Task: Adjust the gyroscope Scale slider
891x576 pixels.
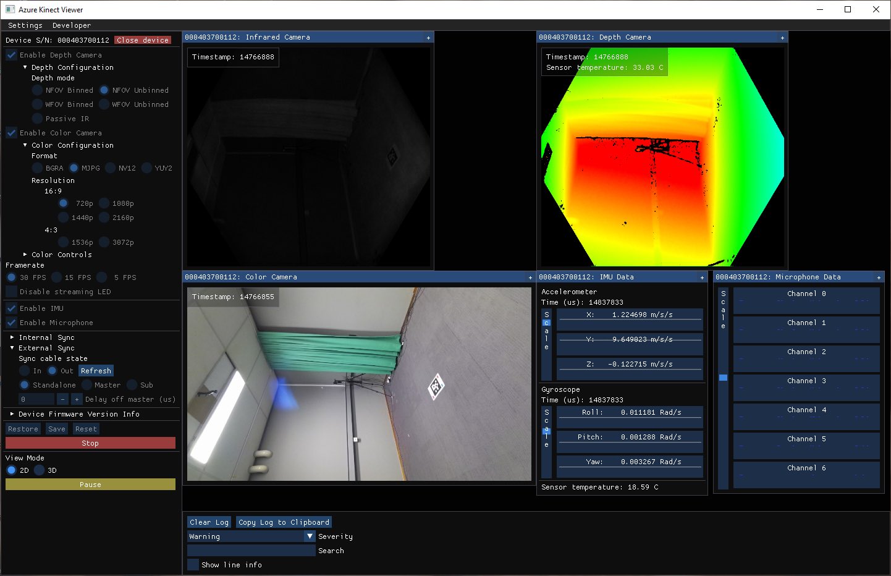Action: [546, 442]
